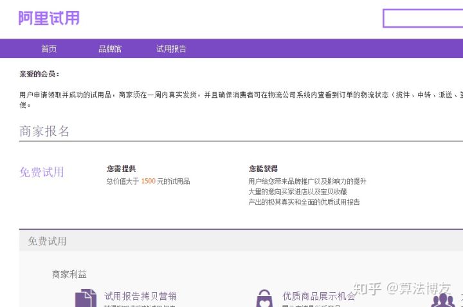Open the 试用报告 nav tab
The height and width of the screenshot is (307, 463).
click(x=171, y=49)
